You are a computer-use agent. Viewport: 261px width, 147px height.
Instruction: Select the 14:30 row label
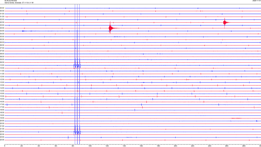2,91
